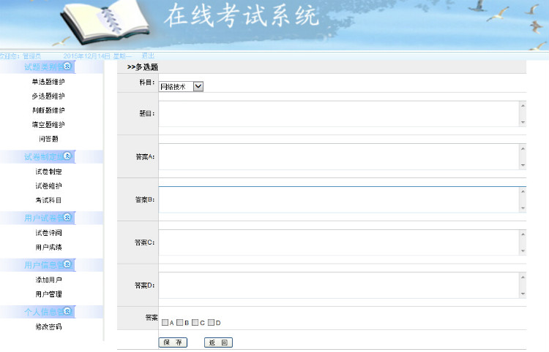Click the 退出 logout link
This screenshot has width=549, height=352.
[x=148, y=56]
